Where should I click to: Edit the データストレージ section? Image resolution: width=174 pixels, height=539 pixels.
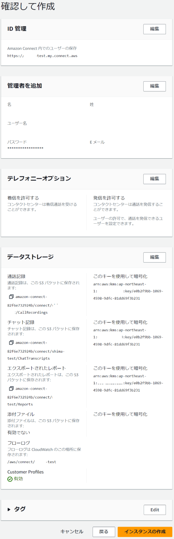(154, 257)
